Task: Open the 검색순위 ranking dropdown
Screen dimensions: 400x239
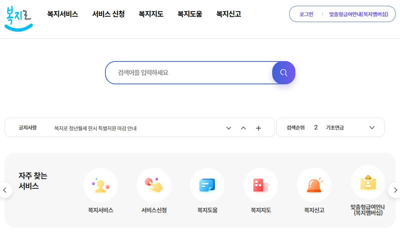Action: click(372, 128)
